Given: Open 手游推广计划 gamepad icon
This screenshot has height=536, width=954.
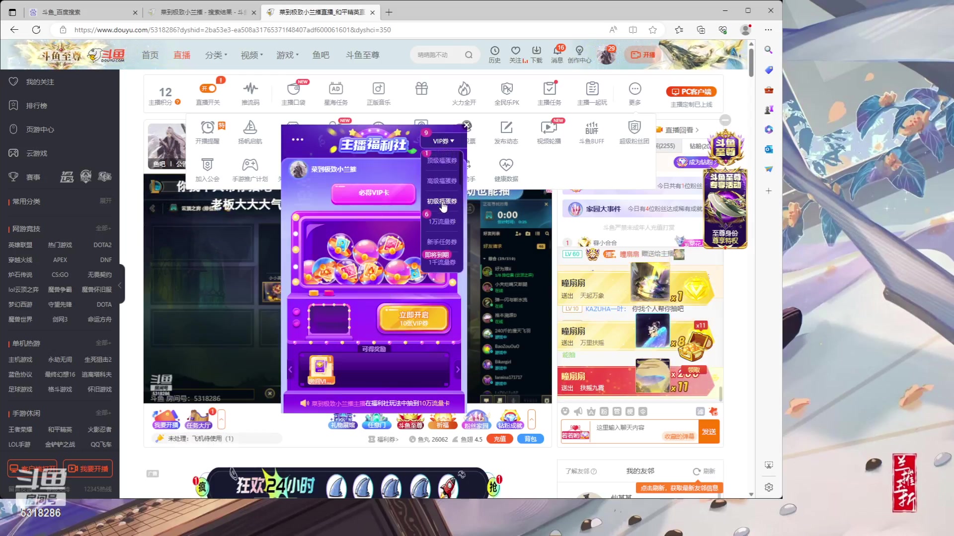Looking at the screenshot, I should tap(250, 170).
